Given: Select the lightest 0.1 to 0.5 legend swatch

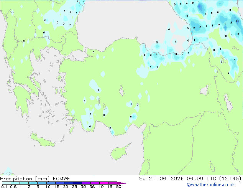Looking at the screenshot, I should coord(7,183).
